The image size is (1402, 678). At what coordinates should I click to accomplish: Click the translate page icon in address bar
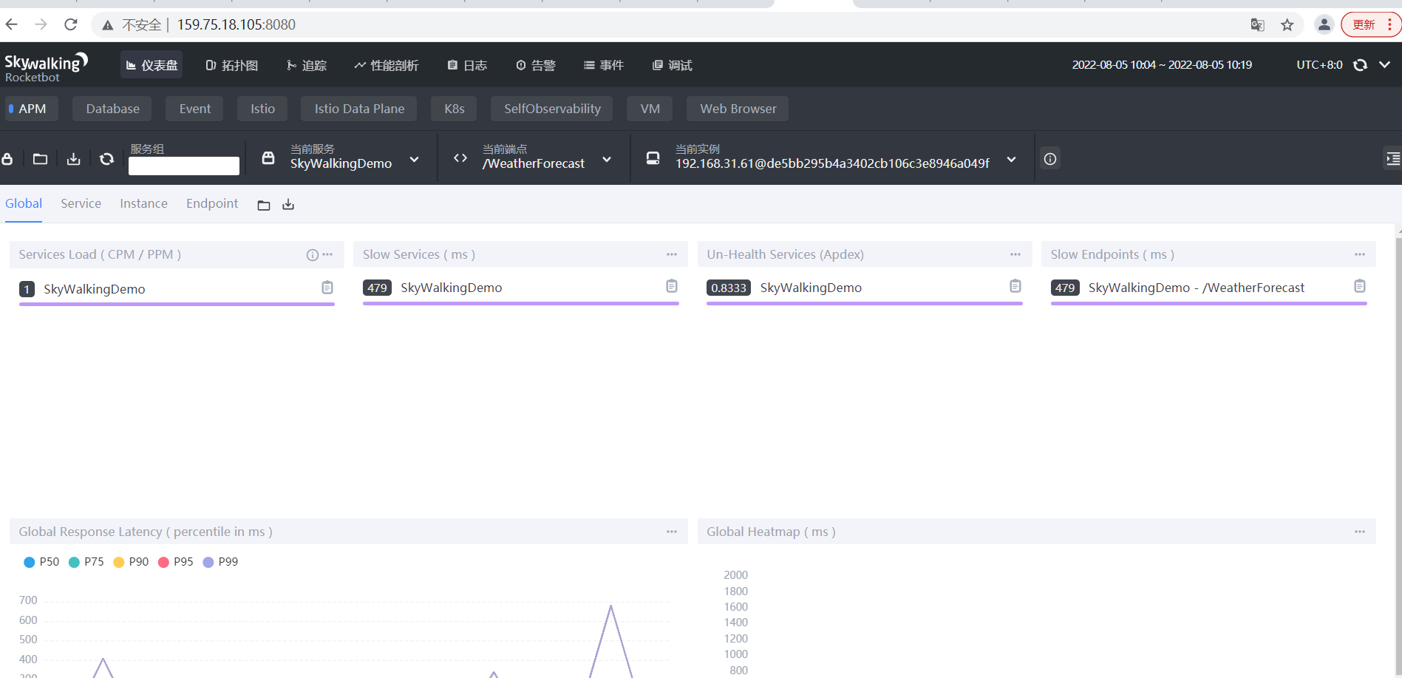pyautogui.click(x=1257, y=25)
